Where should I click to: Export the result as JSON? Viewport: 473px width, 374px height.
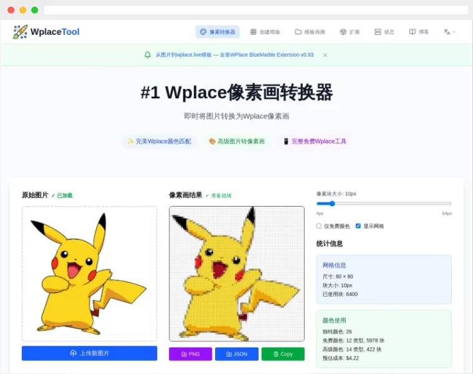pyautogui.click(x=237, y=354)
